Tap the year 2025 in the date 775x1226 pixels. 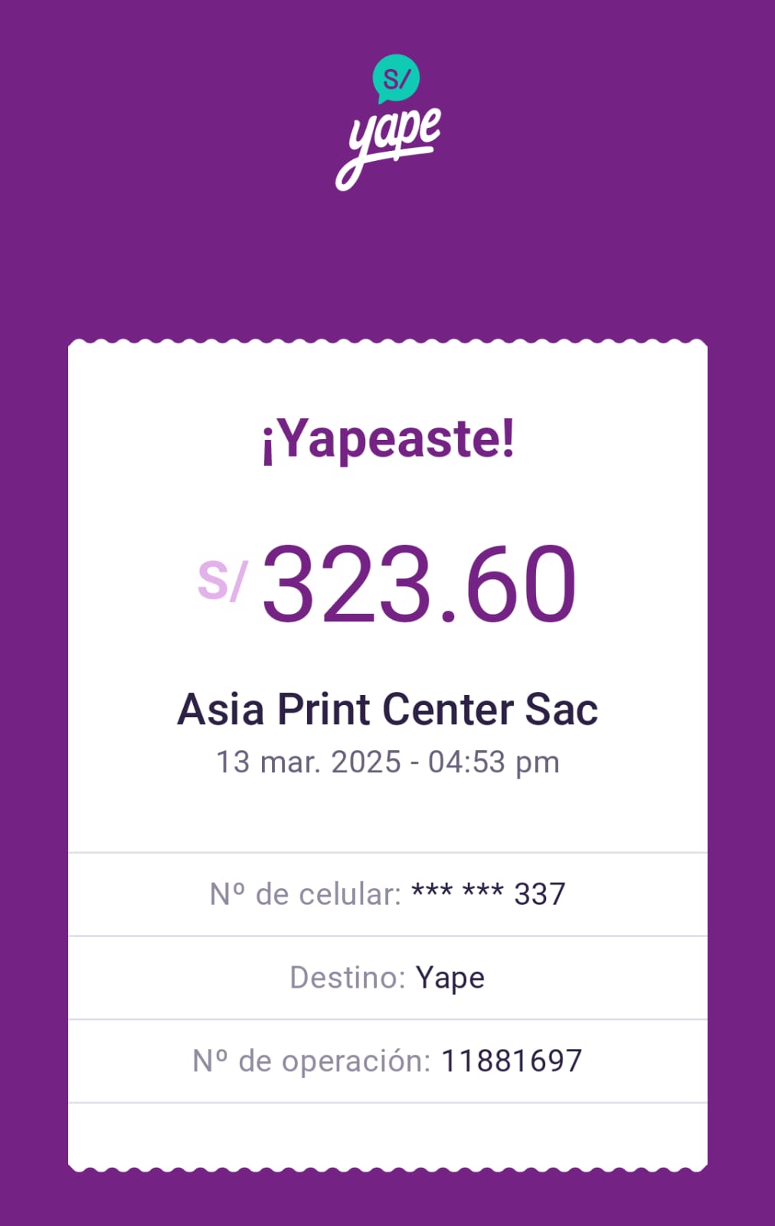click(366, 762)
